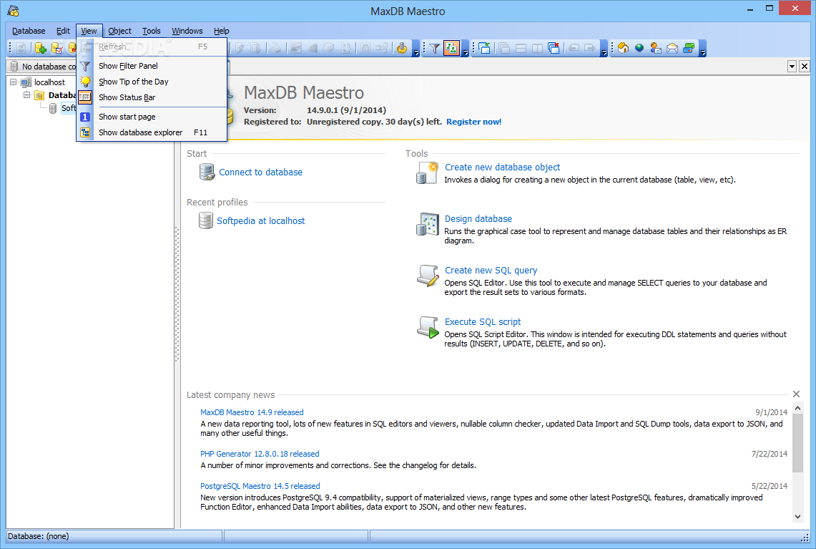Viewport: 816px width, 549px height.
Task: Click the Execute SQL script link
Action: (x=483, y=322)
